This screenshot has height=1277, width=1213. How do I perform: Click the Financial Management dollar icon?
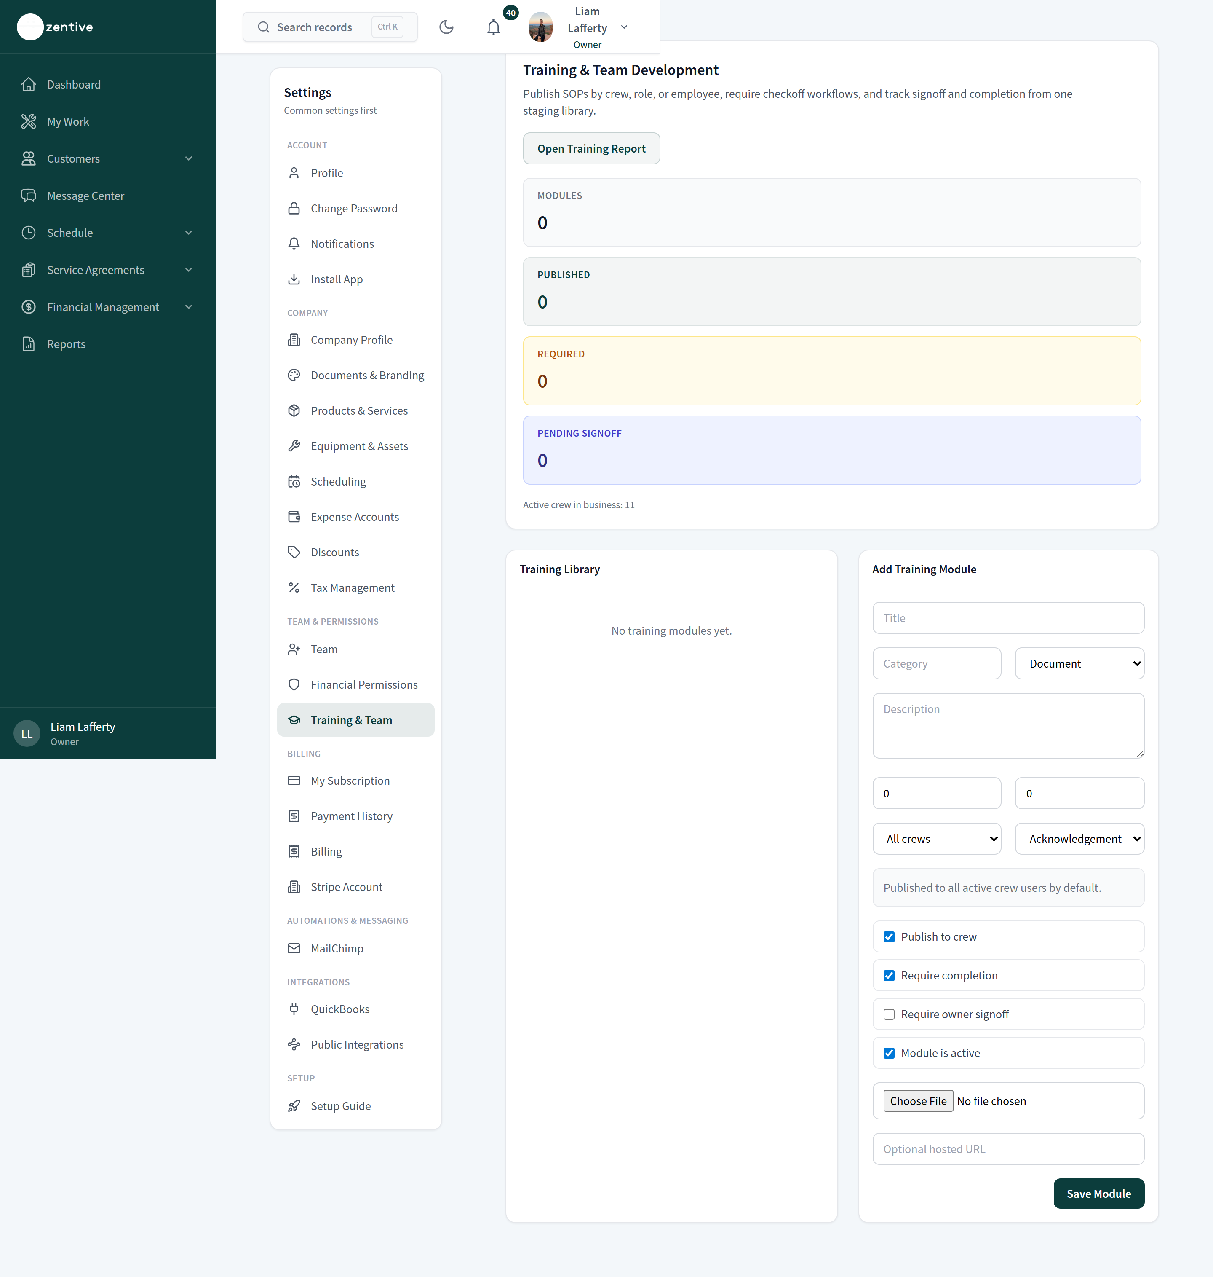(29, 307)
